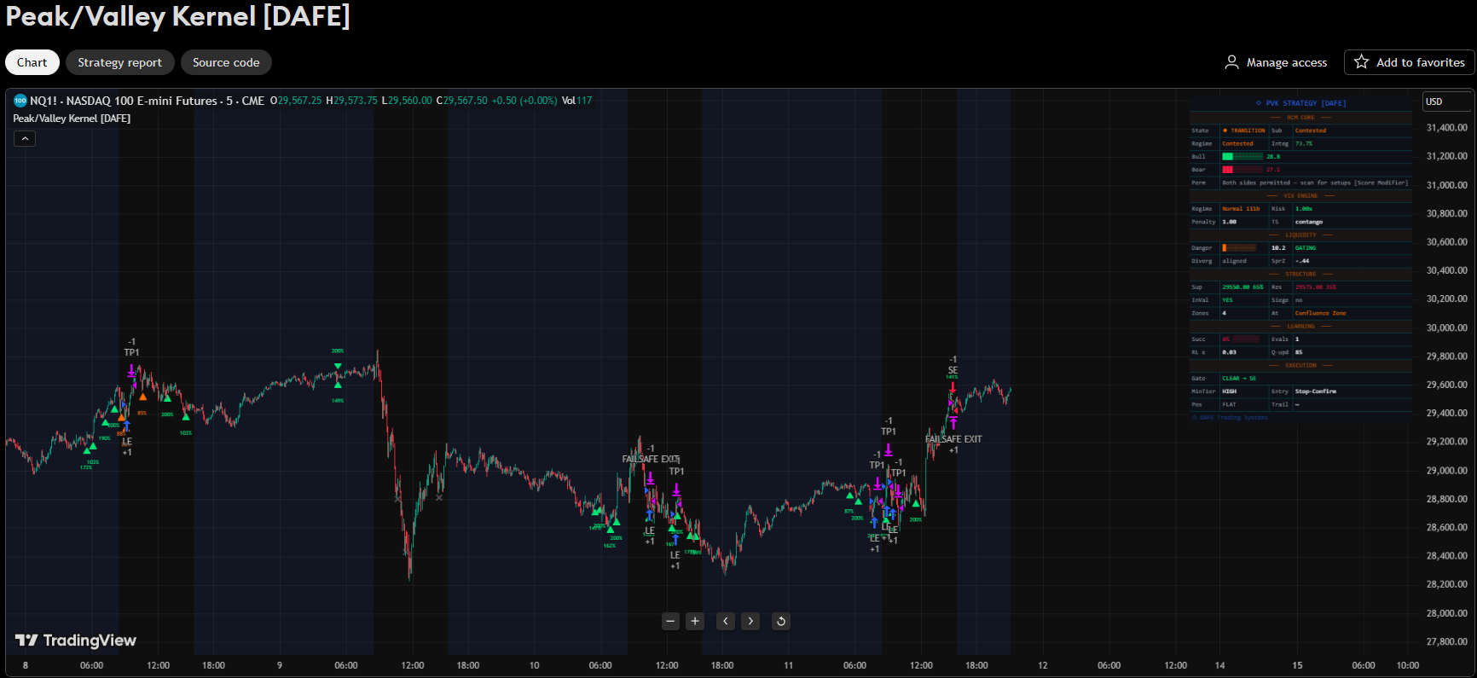Click the Integ 73.7% value

(1304, 143)
